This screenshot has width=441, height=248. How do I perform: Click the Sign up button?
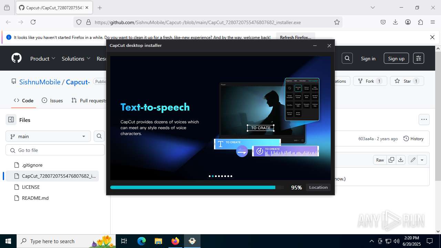(396, 59)
